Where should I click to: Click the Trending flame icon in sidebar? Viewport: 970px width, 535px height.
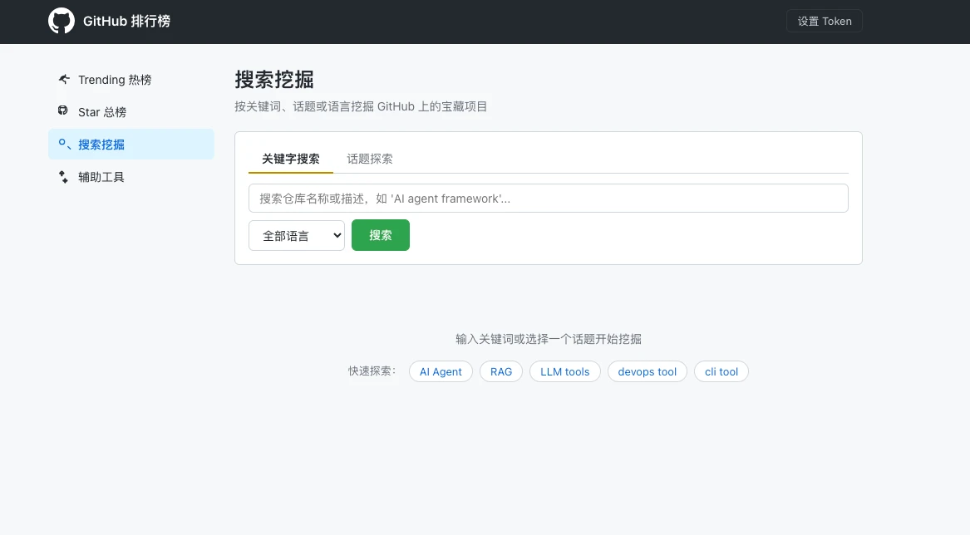(x=64, y=79)
